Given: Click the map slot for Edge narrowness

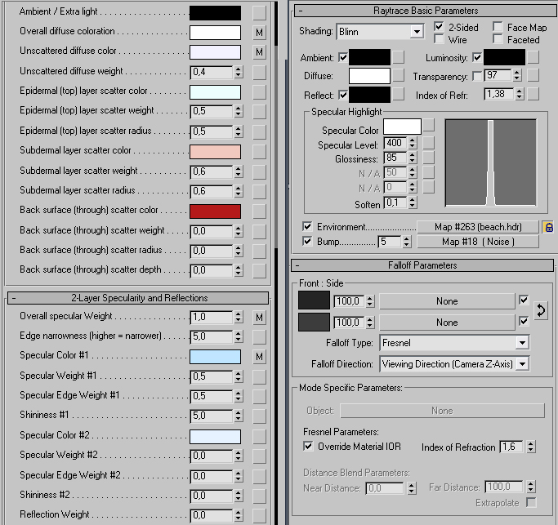Looking at the screenshot, I should coord(259,337).
